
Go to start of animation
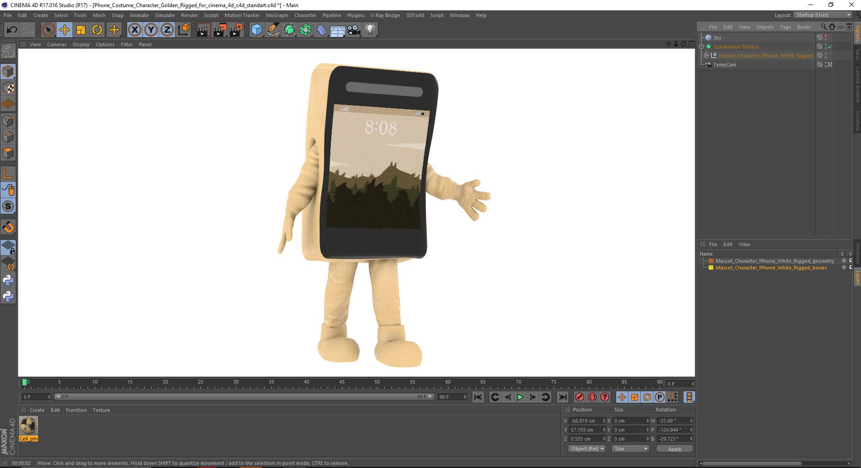click(x=478, y=397)
